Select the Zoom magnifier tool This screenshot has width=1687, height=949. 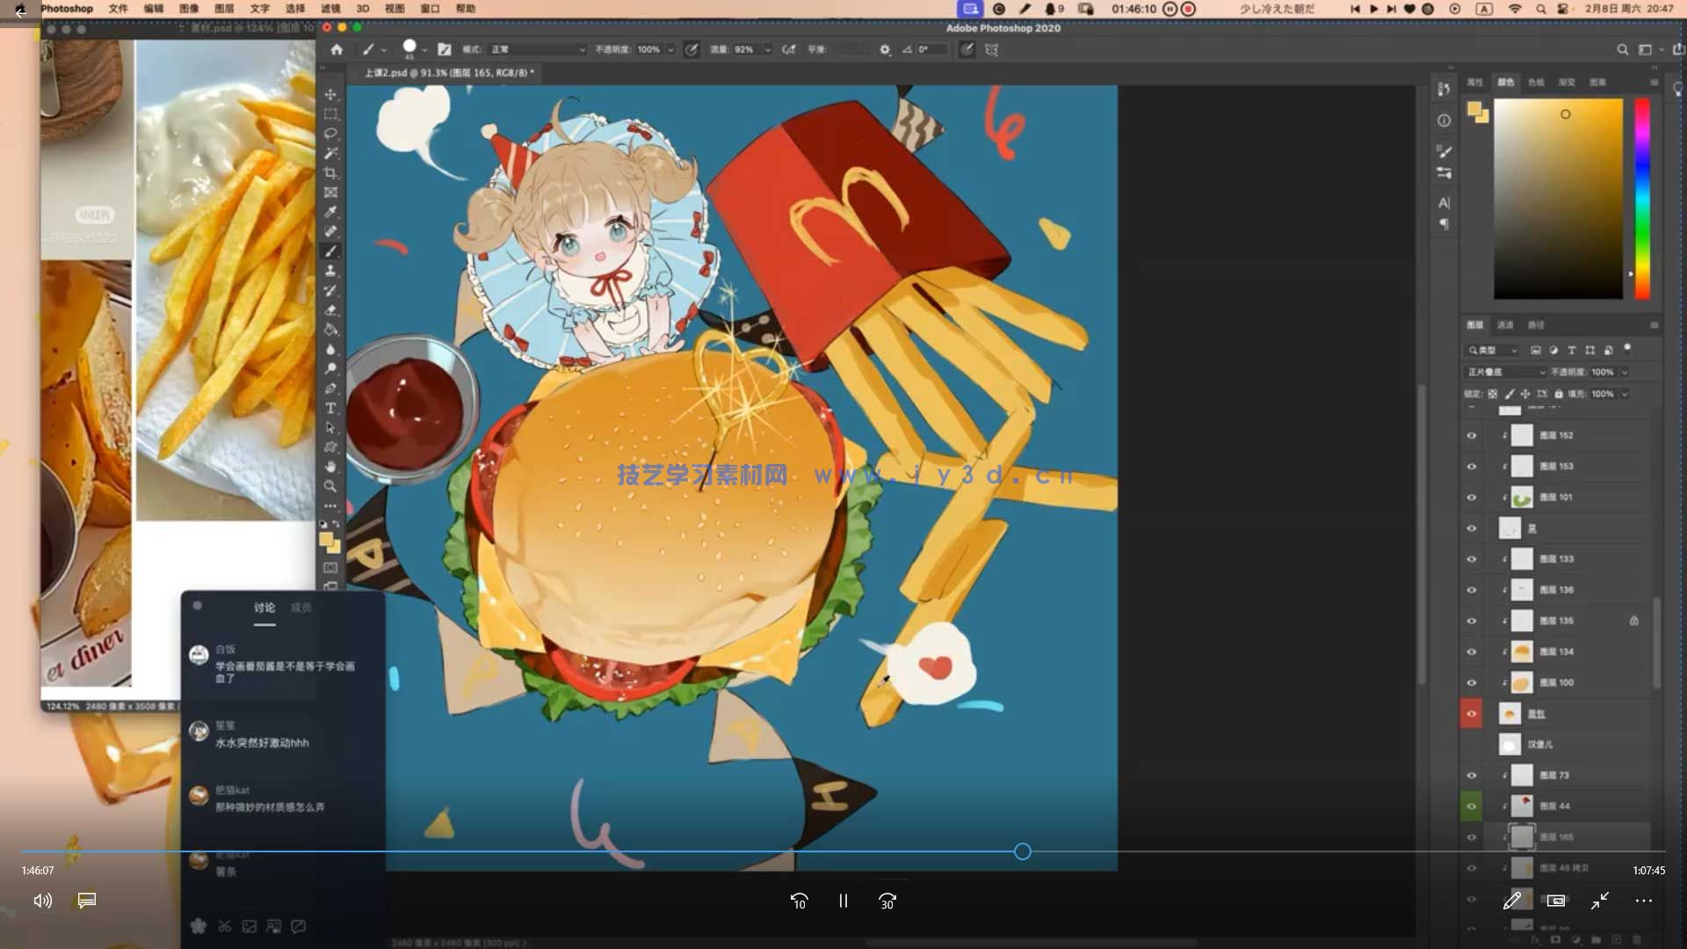click(x=330, y=486)
